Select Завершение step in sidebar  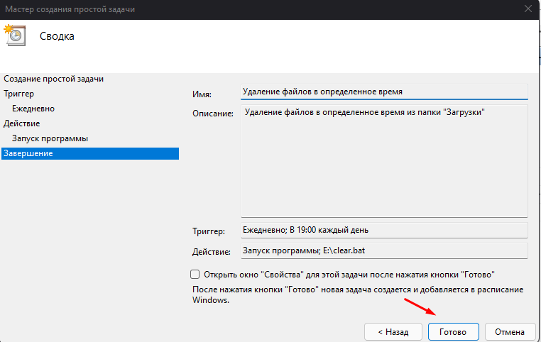[x=90, y=153]
